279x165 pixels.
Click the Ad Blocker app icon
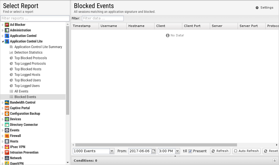(7, 25)
